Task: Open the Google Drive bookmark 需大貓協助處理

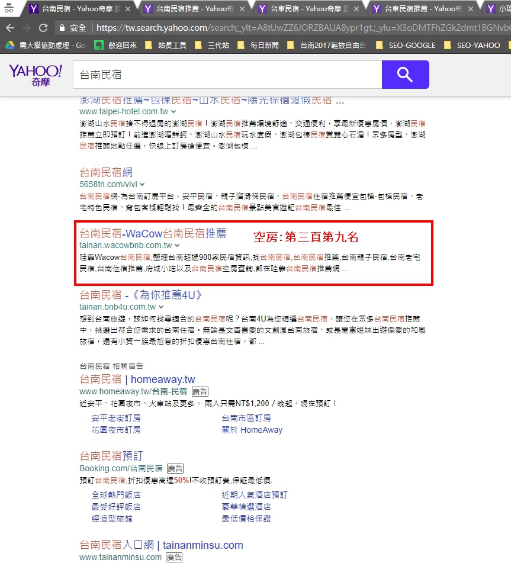Action: click(x=45, y=45)
